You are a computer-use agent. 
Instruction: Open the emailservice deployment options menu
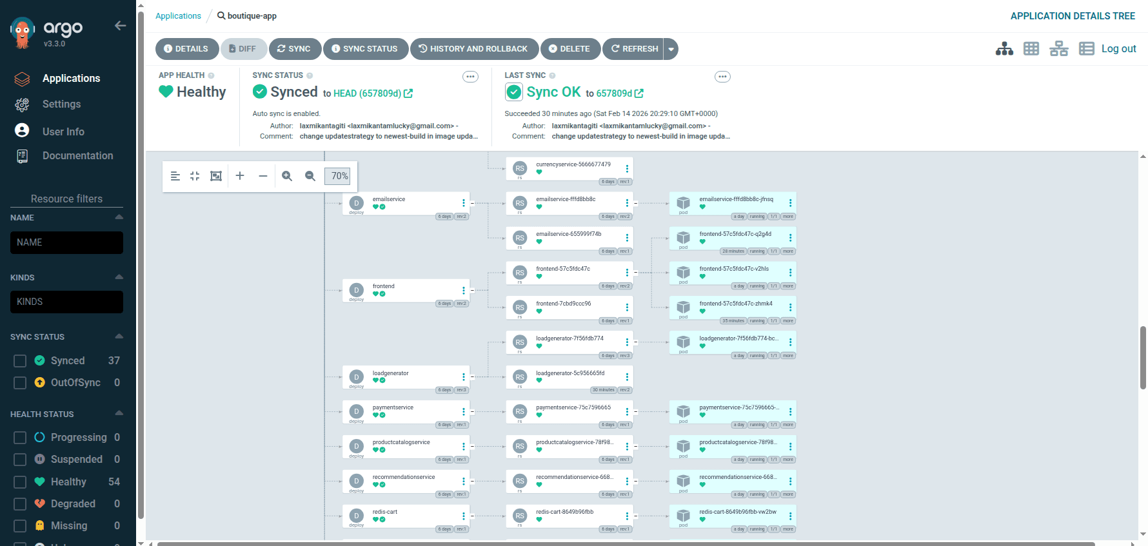463,203
